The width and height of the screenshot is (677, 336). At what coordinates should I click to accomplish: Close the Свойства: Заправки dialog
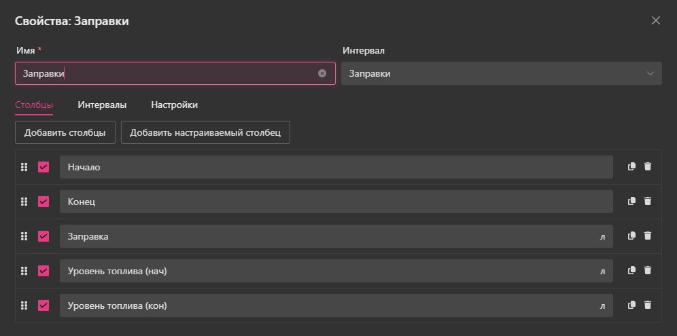[x=655, y=20]
